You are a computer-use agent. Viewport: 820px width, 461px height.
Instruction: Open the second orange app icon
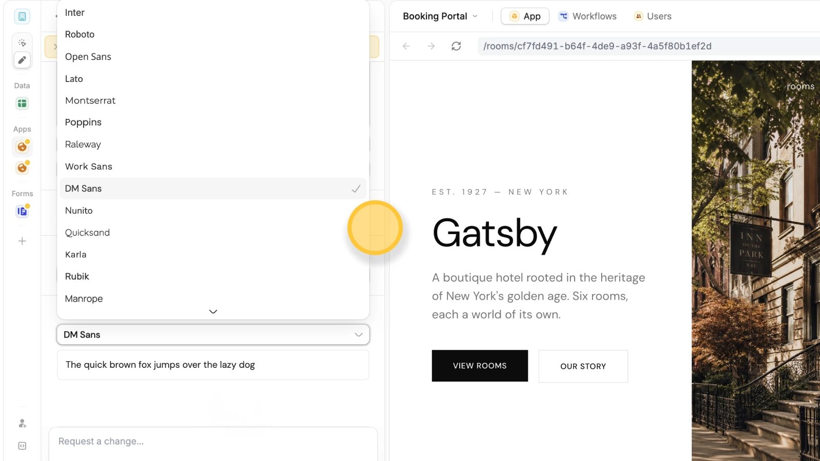point(22,167)
